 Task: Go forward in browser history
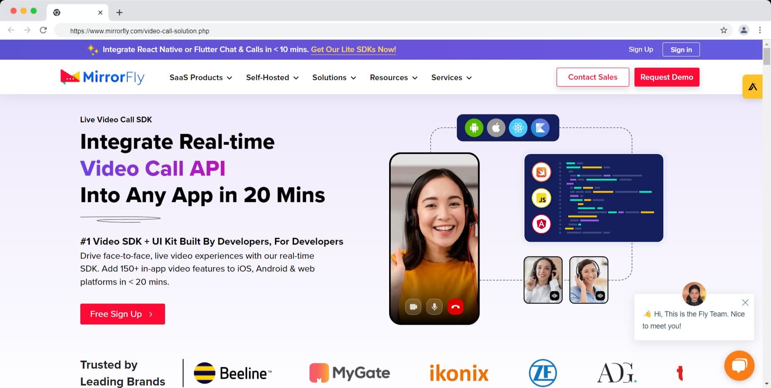(x=27, y=30)
